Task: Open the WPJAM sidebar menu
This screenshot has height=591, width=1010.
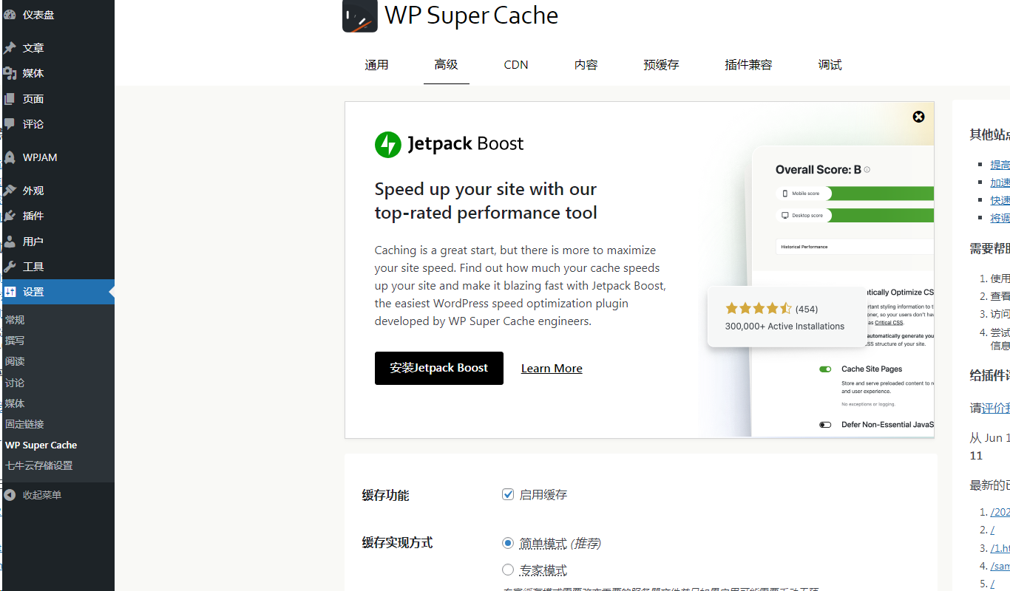Action: 58,157
